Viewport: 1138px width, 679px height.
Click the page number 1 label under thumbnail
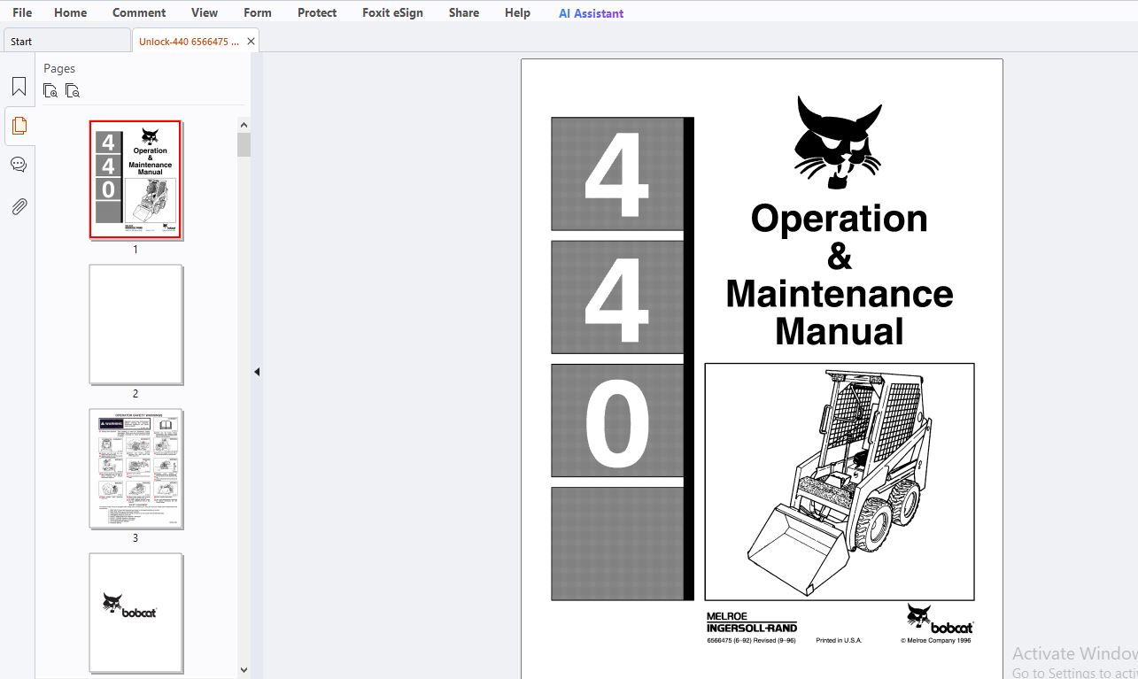point(135,250)
